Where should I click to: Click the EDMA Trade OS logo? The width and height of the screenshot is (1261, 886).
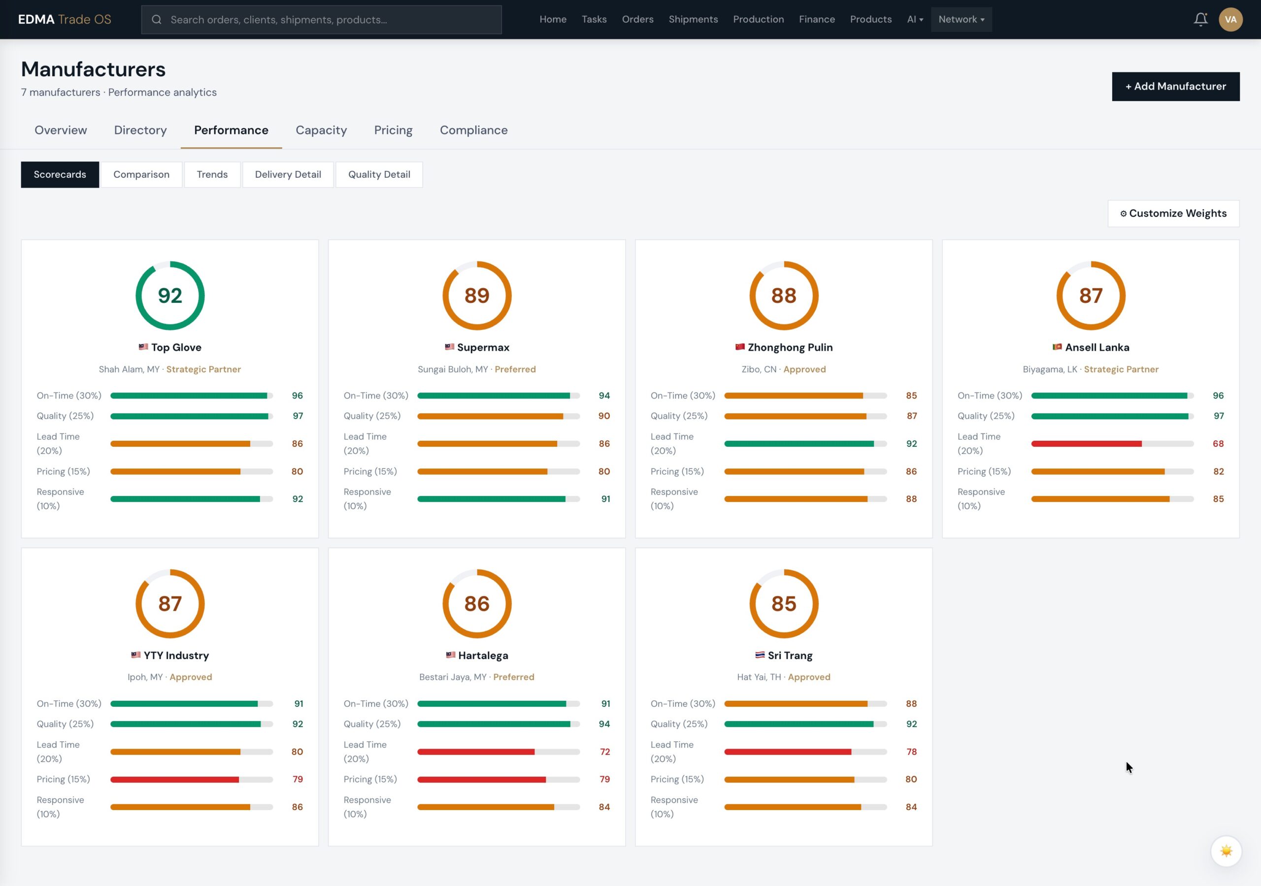click(65, 19)
